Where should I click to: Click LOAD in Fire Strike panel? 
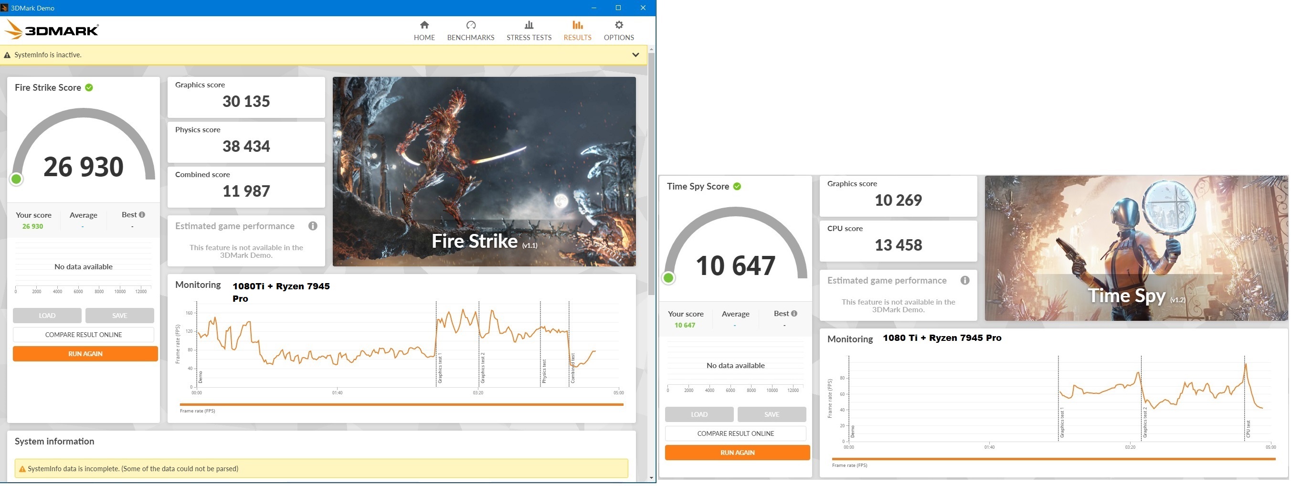pyautogui.click(x=47, y=316)
